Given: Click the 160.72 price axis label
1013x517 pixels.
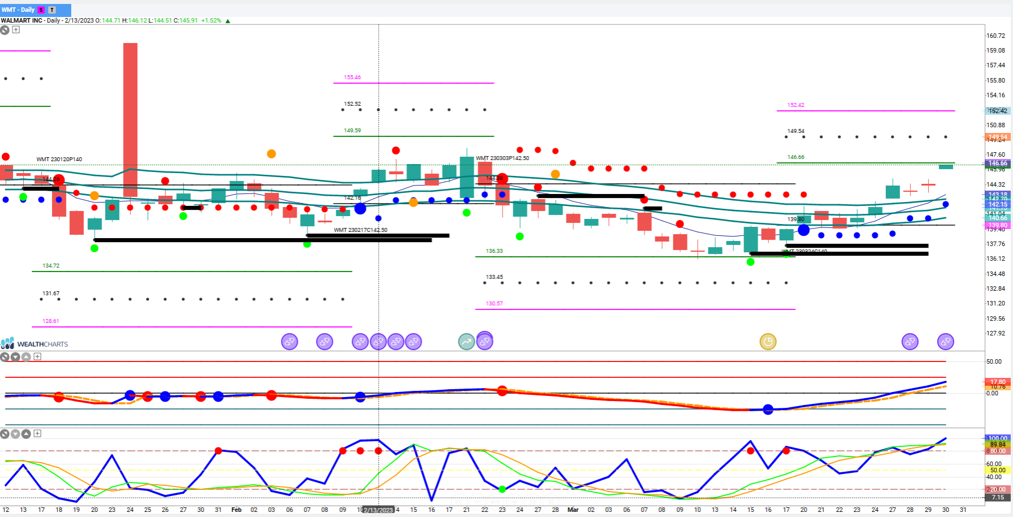Looking at the screenshot, I should click(x=996, y=36).
